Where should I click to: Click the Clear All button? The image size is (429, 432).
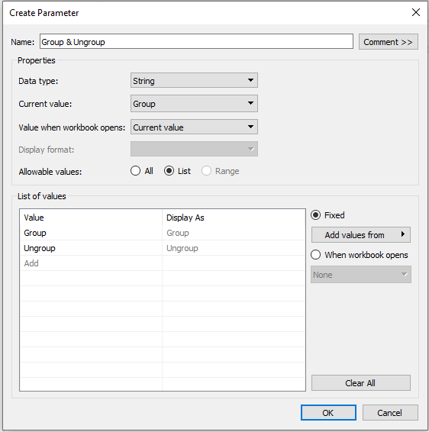(360, 383)
